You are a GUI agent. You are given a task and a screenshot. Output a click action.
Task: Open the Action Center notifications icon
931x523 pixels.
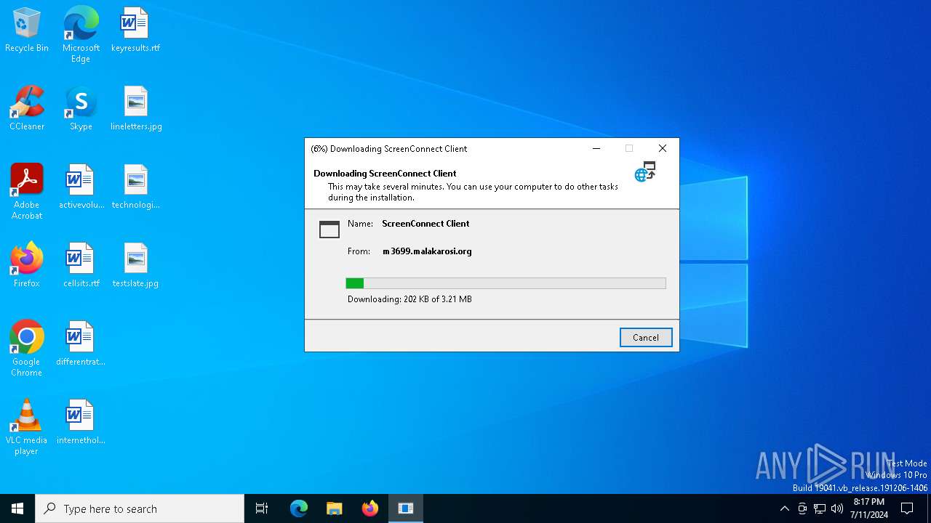(907, 508)
